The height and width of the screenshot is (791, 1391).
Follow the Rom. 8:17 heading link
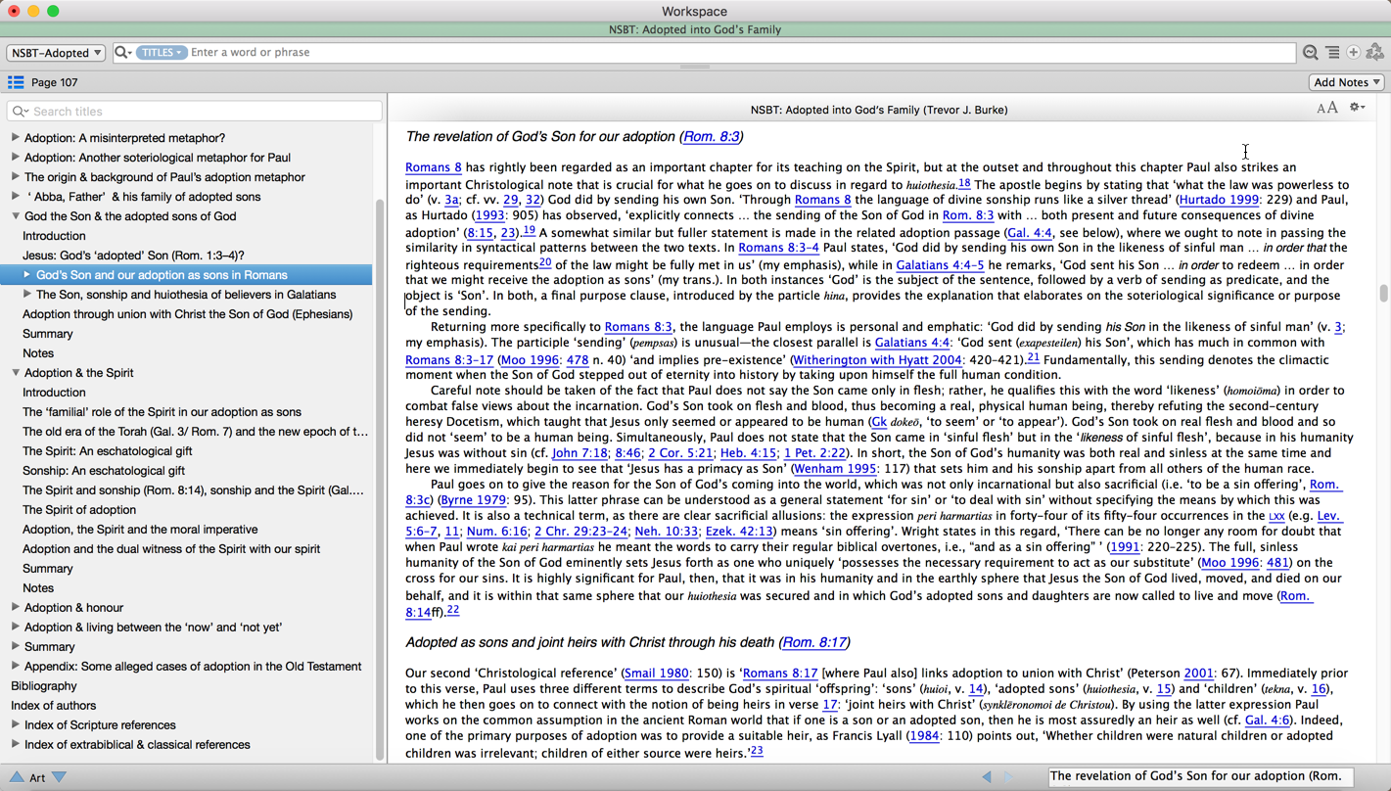point(813,642)
